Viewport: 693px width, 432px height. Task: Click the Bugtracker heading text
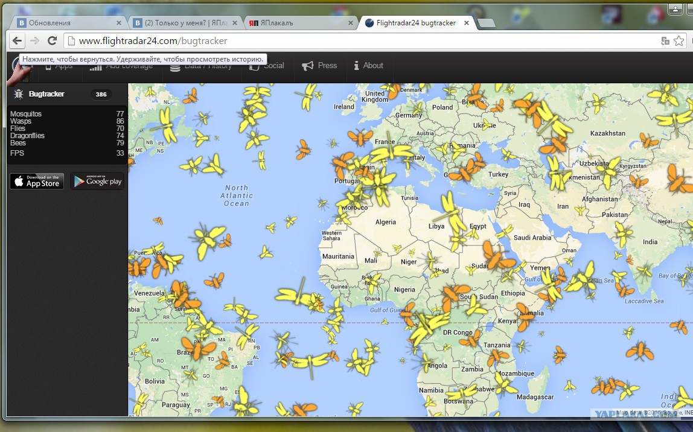click(46, 94)
